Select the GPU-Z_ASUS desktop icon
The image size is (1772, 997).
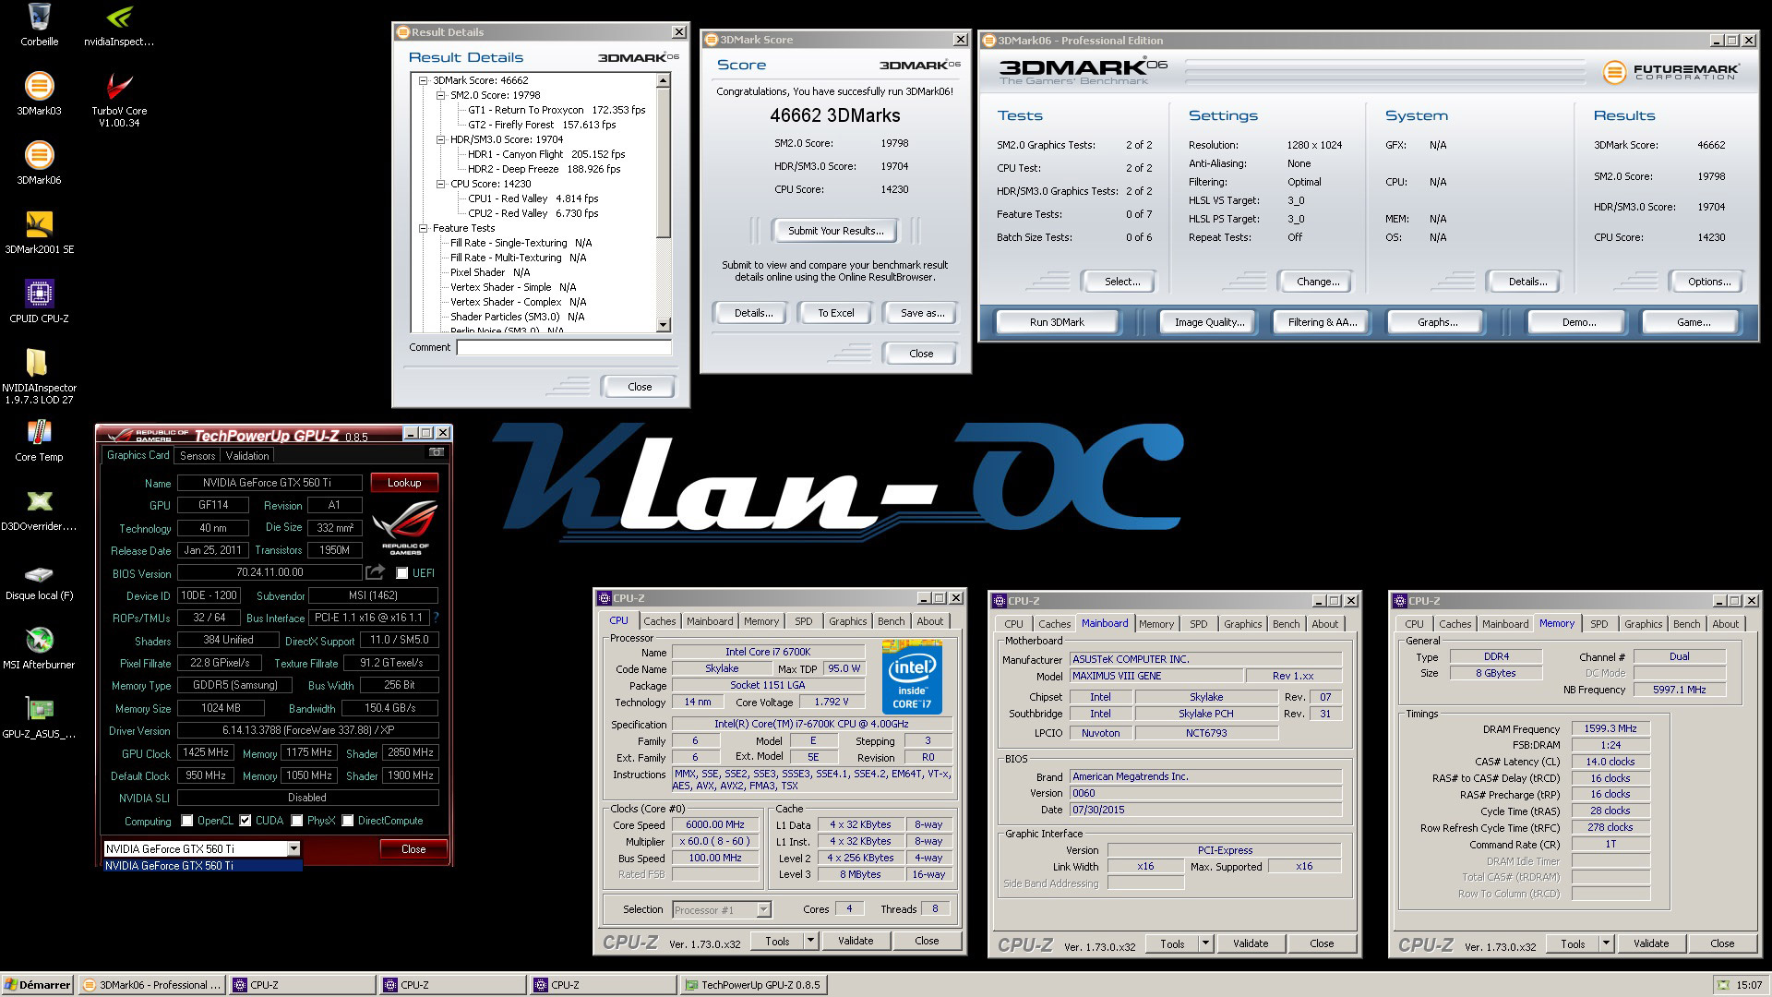click(x=39, y=716)
